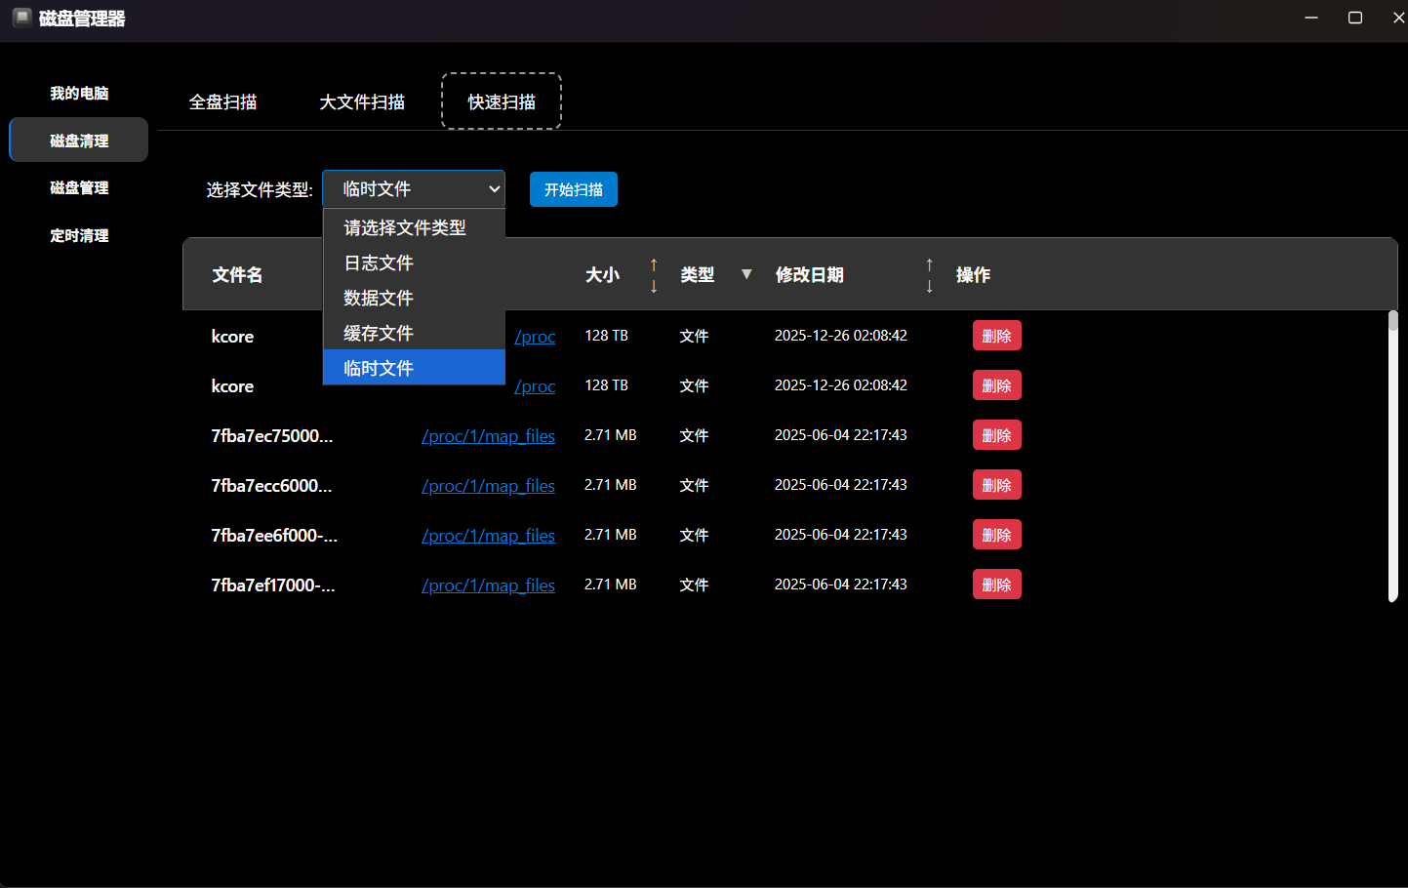Click the file list vertical scrollbar
The image size is (1408, 888).
1393,457
